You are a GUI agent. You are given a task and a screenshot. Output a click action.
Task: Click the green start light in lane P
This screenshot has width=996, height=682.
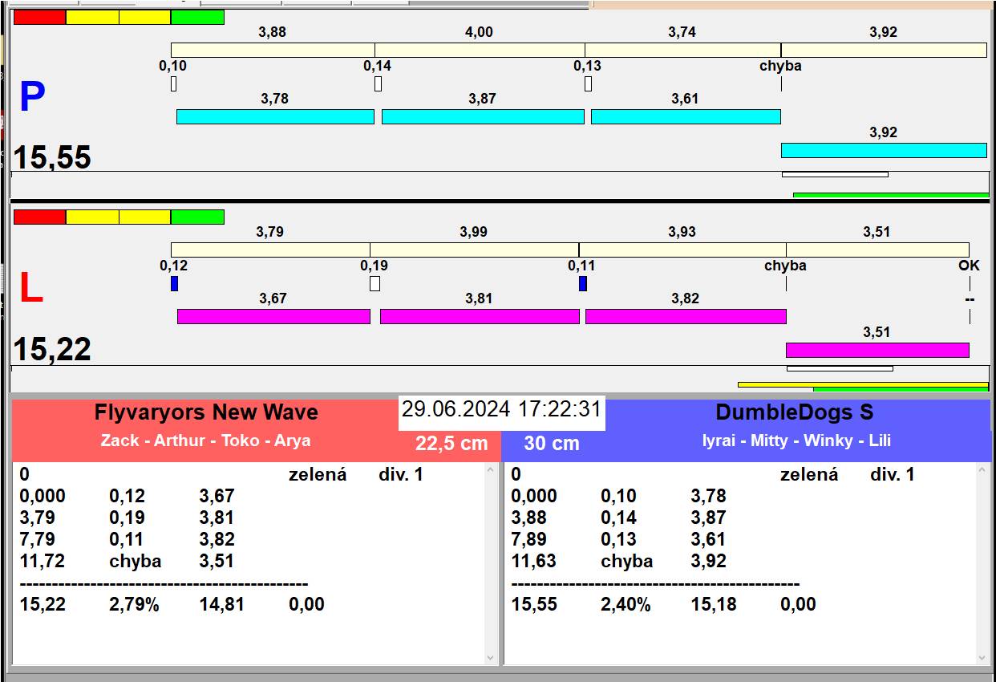pos(198,17)
